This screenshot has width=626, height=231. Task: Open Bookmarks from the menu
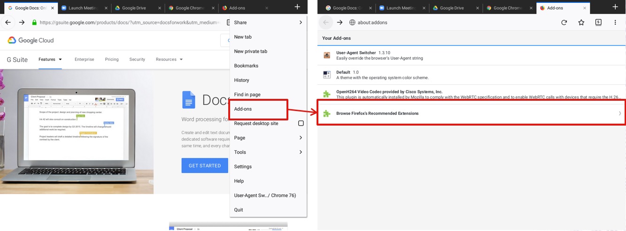268,66
